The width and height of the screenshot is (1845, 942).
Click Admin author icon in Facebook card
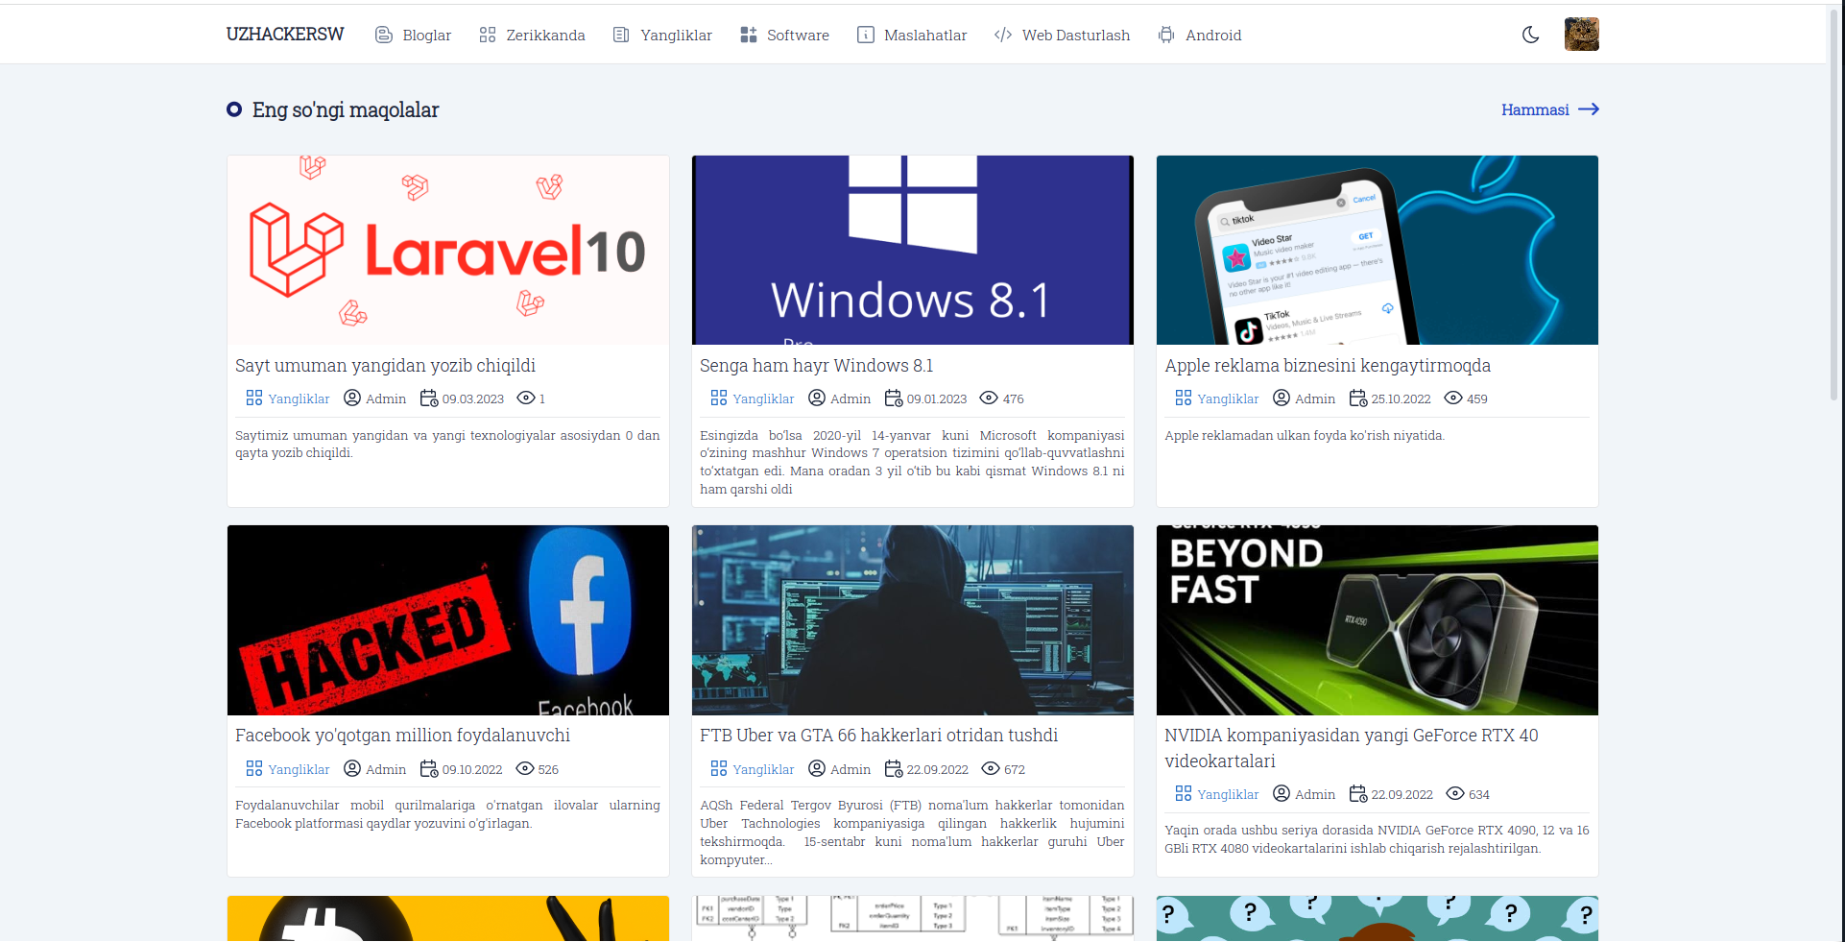click(x=352, y=768)
